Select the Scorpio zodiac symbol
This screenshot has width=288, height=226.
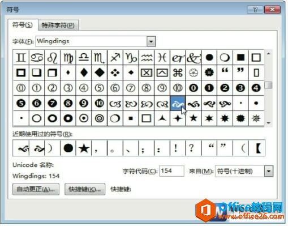click(x=99, y=57)
